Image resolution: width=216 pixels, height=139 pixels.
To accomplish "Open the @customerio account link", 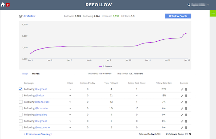I will click(42, 127).
